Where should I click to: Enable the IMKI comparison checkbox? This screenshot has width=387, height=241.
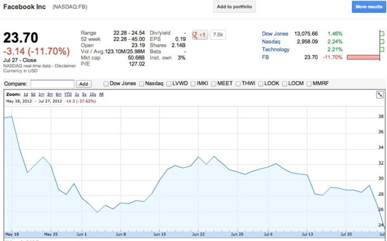(x=193, y=84)
